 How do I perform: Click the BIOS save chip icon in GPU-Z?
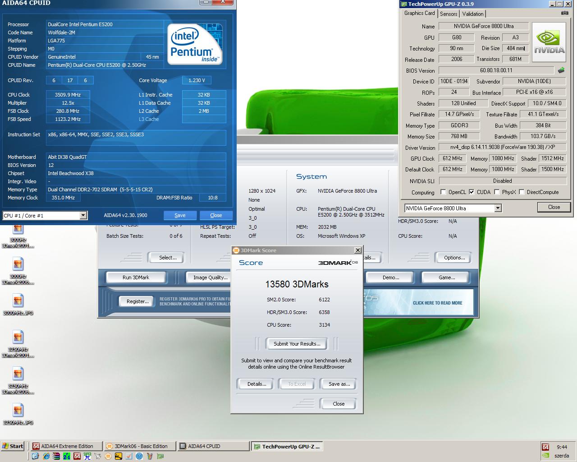561,70
